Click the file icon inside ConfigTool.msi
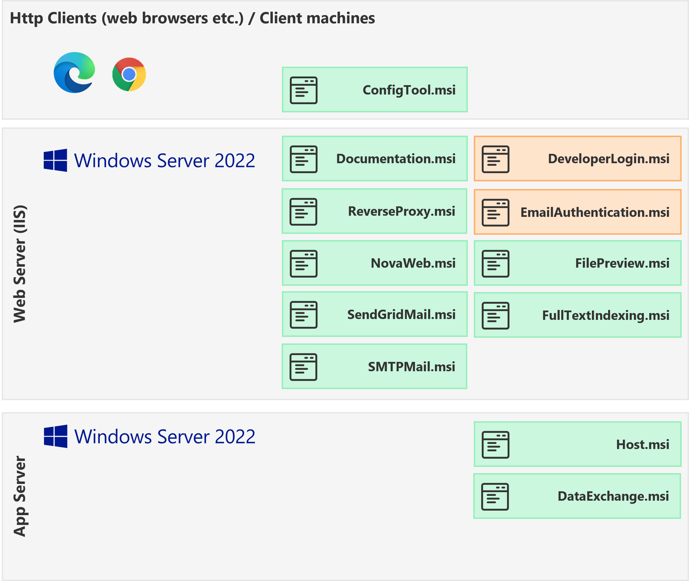 pos(303,90)
